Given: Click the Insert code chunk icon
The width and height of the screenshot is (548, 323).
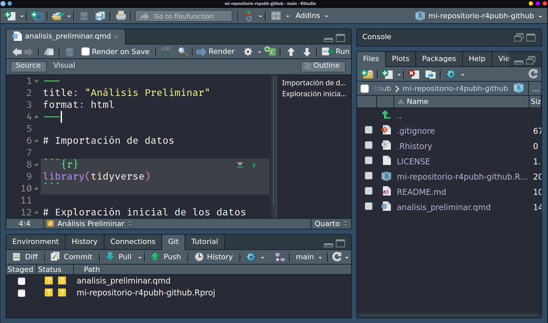Looking at the screenshot, I should (270, 51).
